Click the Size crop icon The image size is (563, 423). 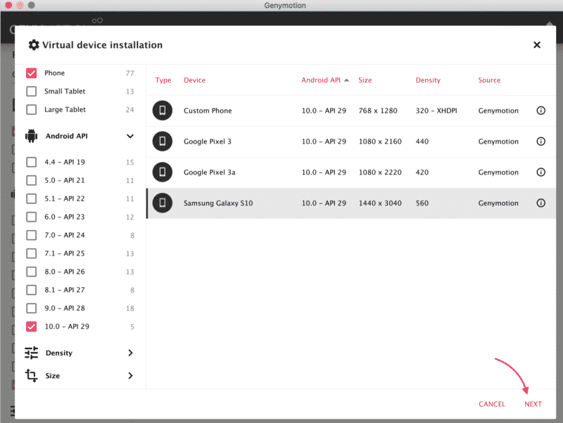[x=31, y=375]
